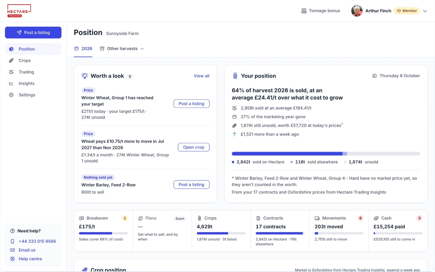The height and width of the screenshot is (272, 435).
Task: Click the calendar icon beside Thursday 8 October
Action: tap(374, 76)
